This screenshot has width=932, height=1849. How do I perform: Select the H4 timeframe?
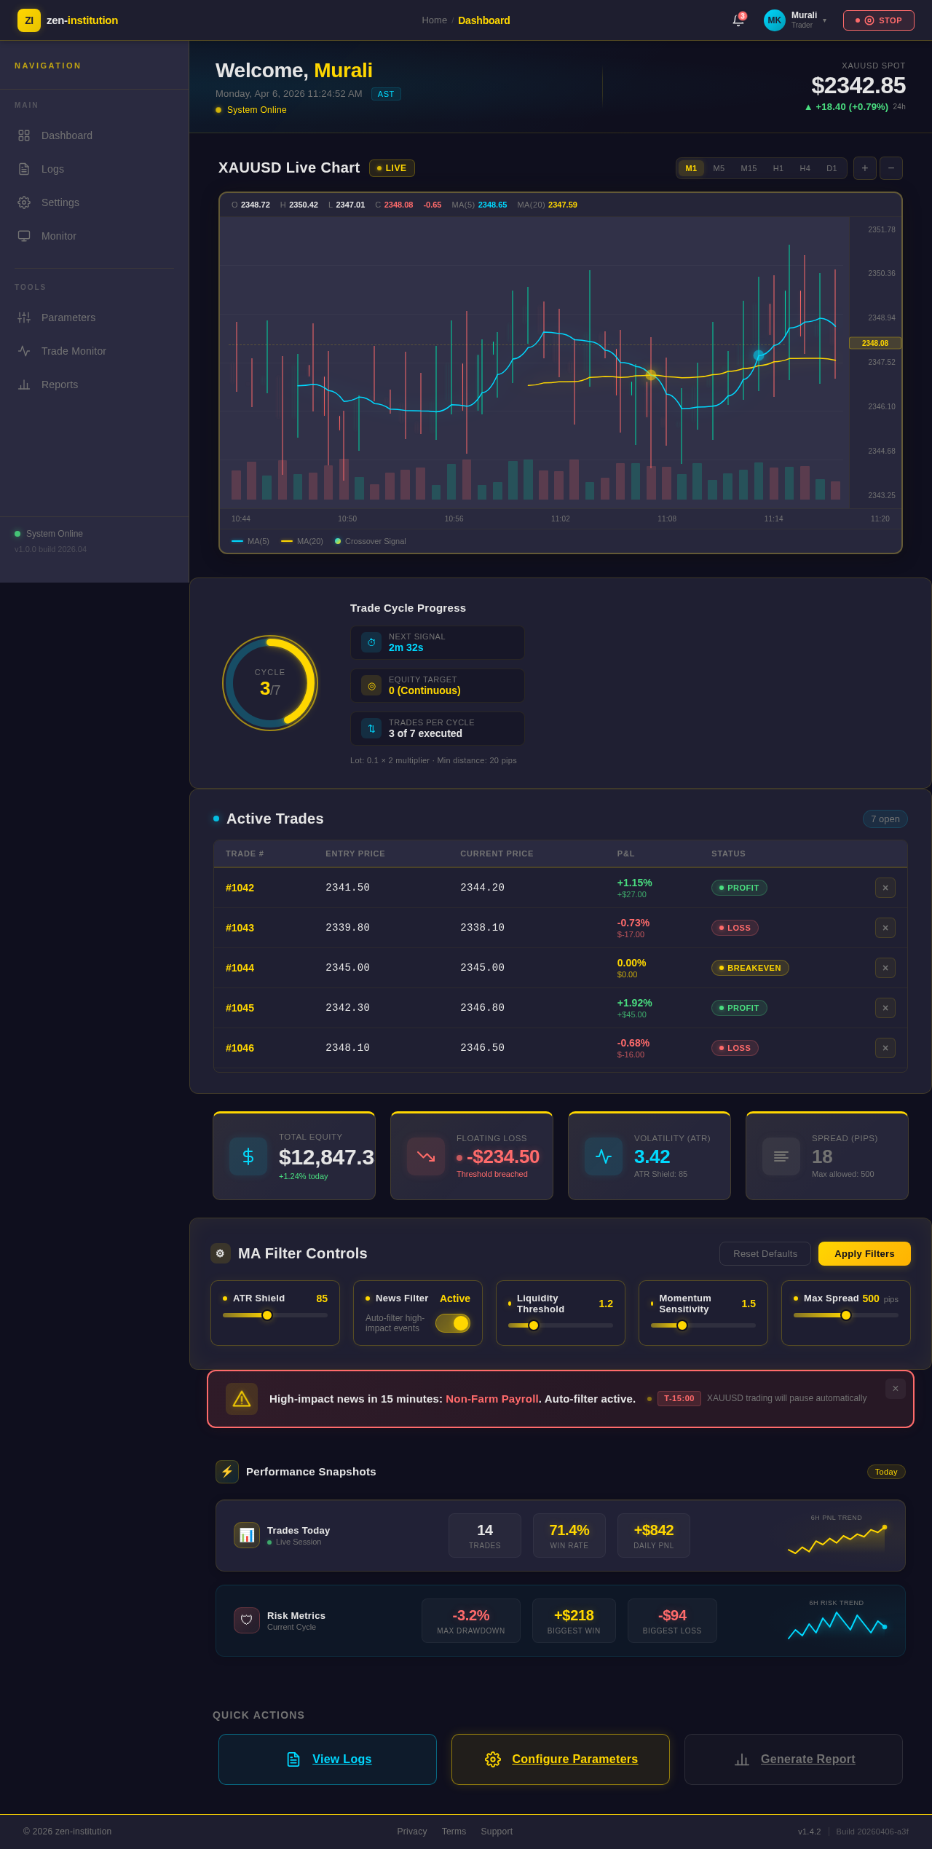(x=805, y=168)
